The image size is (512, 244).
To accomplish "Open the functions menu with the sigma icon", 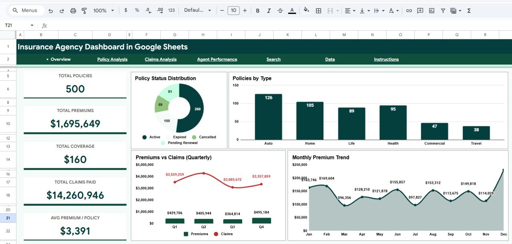I will [x=468, y=10].
